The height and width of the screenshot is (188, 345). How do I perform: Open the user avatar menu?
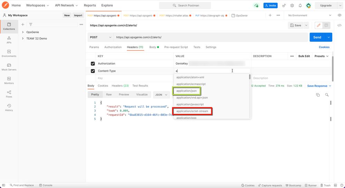click(308, 6)
